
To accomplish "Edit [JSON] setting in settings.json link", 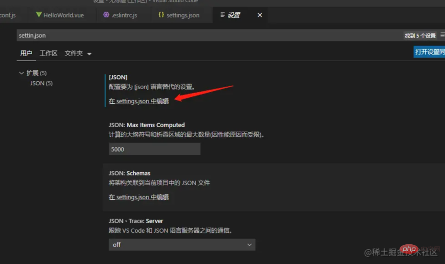I will point(138,101).
